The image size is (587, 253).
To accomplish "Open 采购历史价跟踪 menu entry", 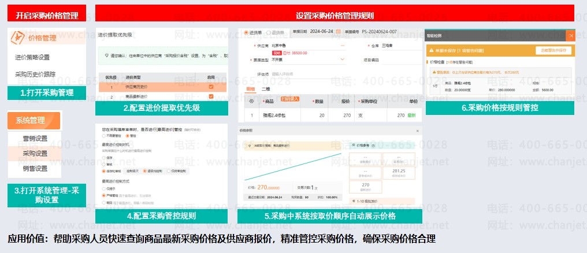I will [x=35, y=74].
